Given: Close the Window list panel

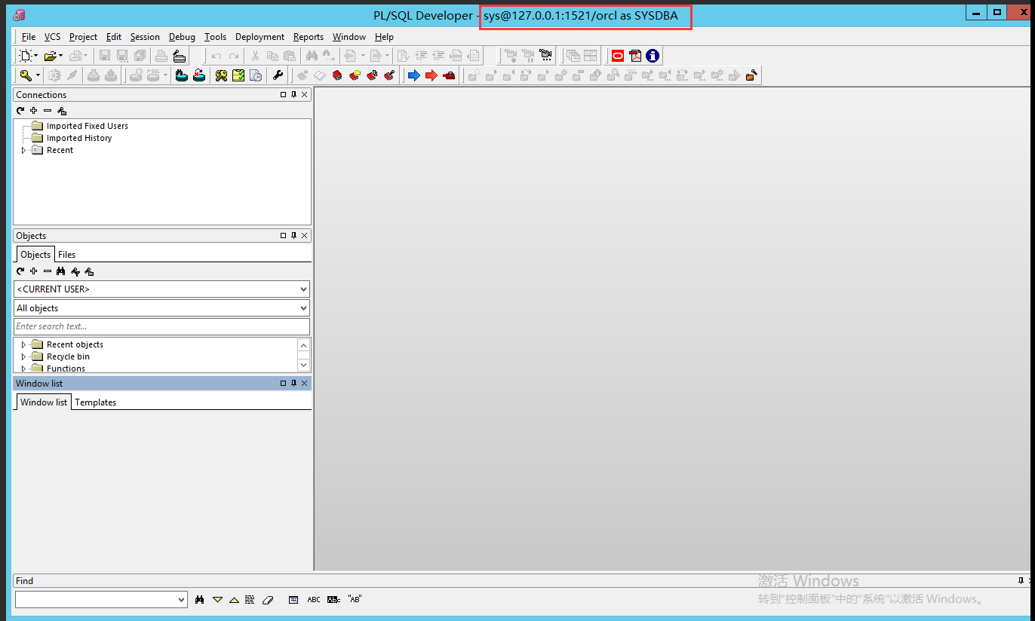Looking at the screenshot, I should (305, 384).
